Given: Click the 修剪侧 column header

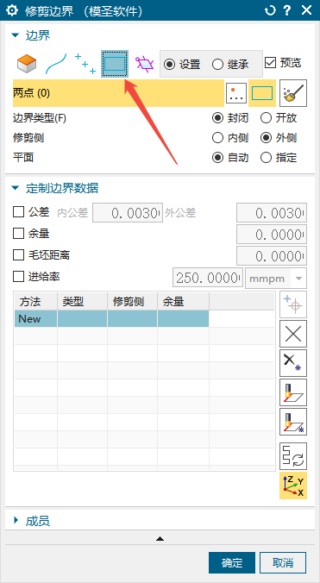Looking at the screenshot, I should pyautogui.click(x=132, y=302).
